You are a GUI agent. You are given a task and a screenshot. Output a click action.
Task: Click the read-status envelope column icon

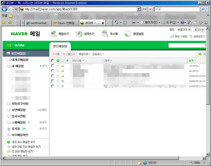coord(63,61)
